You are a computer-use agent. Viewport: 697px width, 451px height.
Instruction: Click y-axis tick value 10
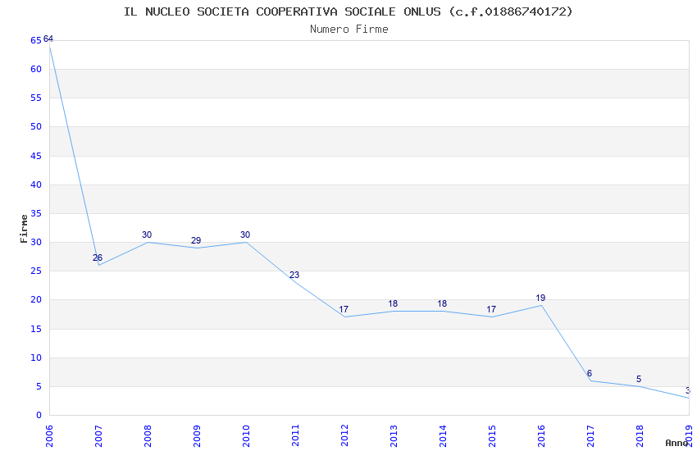(x=36, y=358)
